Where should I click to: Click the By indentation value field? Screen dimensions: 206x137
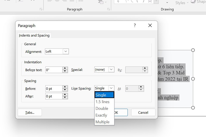point(134,70)
